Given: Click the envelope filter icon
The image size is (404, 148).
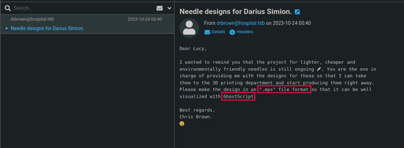Looking at the screenshot, I should [159, 8].
